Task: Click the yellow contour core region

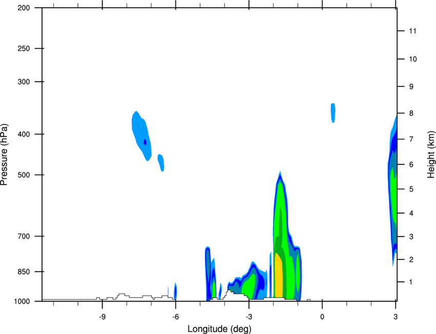Action: 279,276
